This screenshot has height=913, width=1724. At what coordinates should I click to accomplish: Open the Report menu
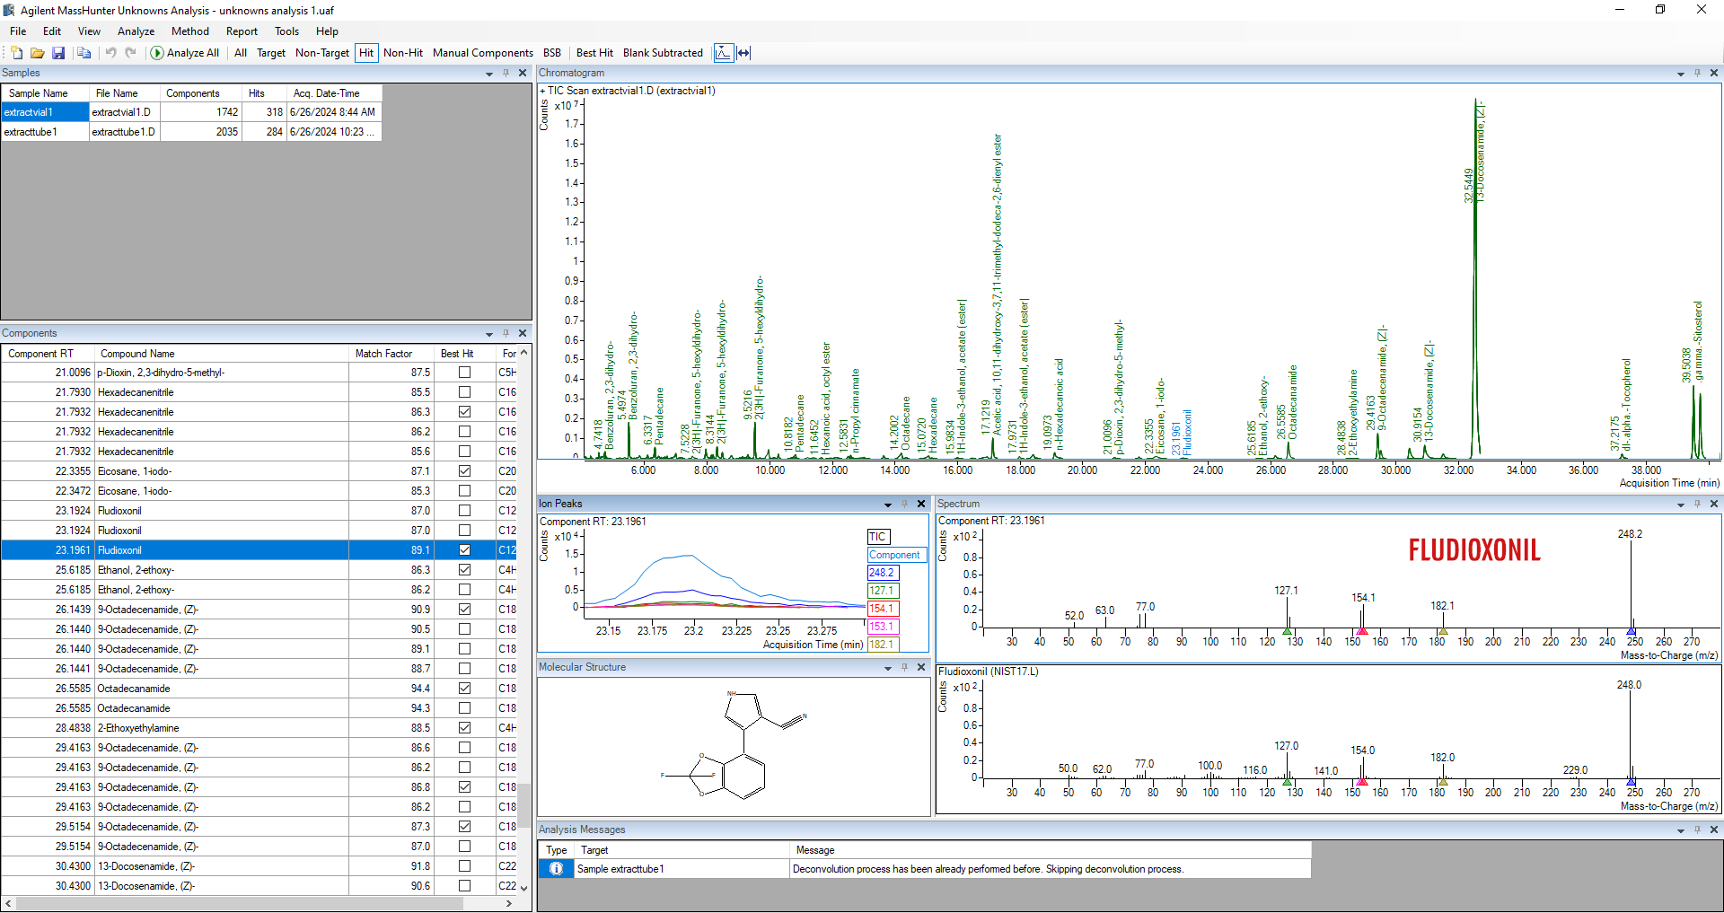(242, 31)
